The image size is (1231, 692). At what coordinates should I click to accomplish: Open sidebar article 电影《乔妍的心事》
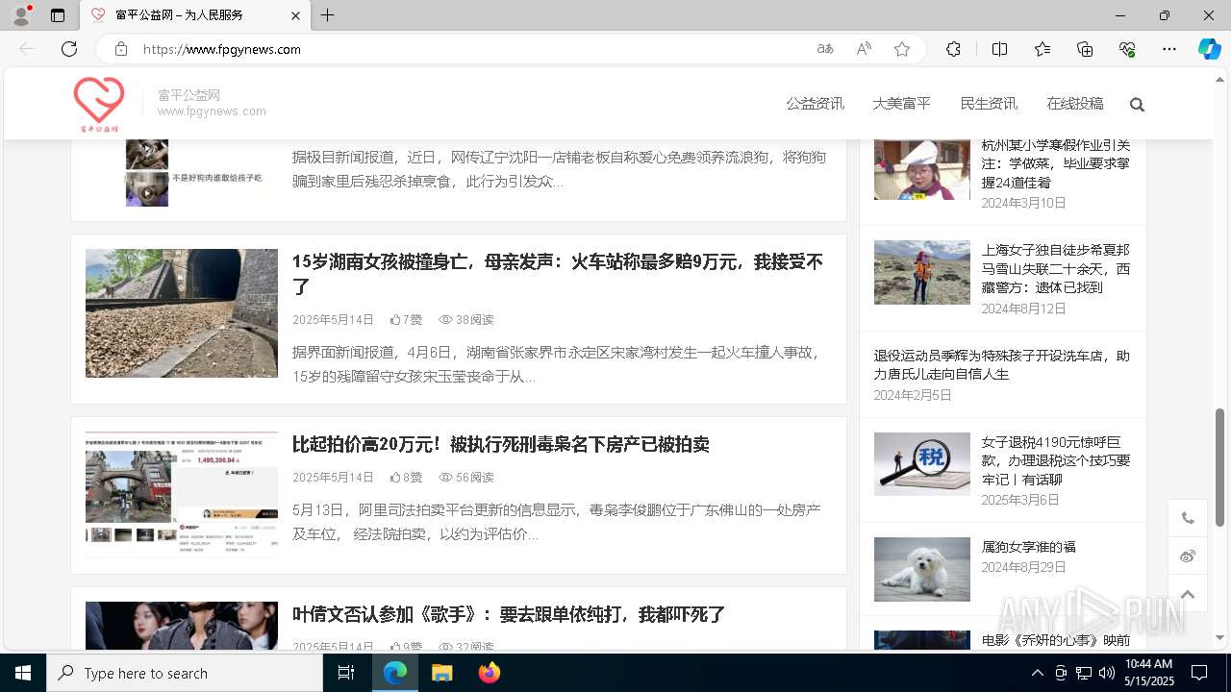pos(1056,640)
